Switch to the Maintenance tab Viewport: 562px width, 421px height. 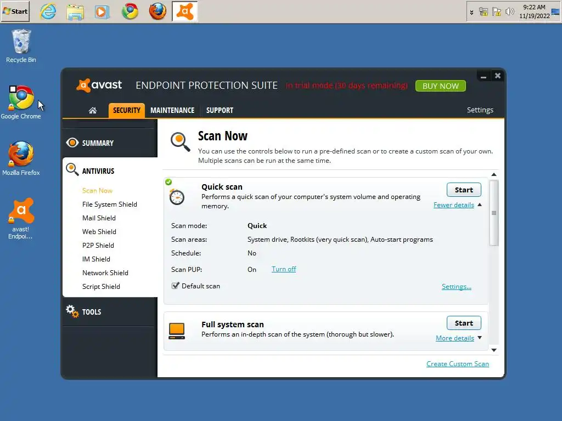(172, 110)
